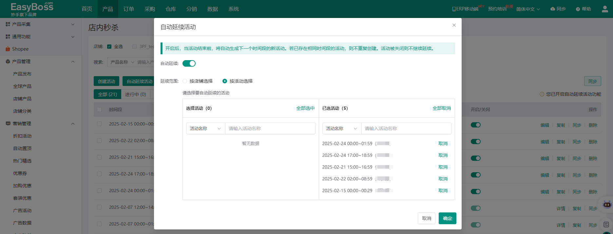Image resolution: width=613 pixels, height=234 pixels.
Task: Check the row 2025-02-07 12:00 checkbox
Action: tap(99, 207)
